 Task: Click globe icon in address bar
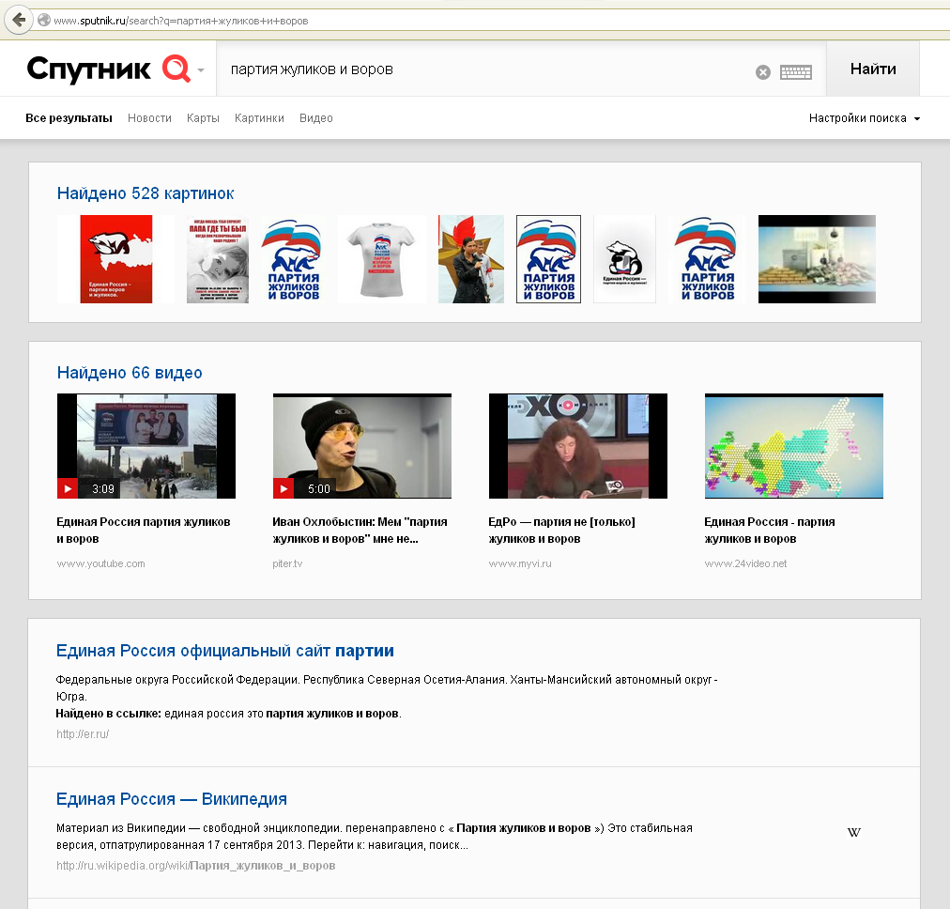[x=43, y=20]
